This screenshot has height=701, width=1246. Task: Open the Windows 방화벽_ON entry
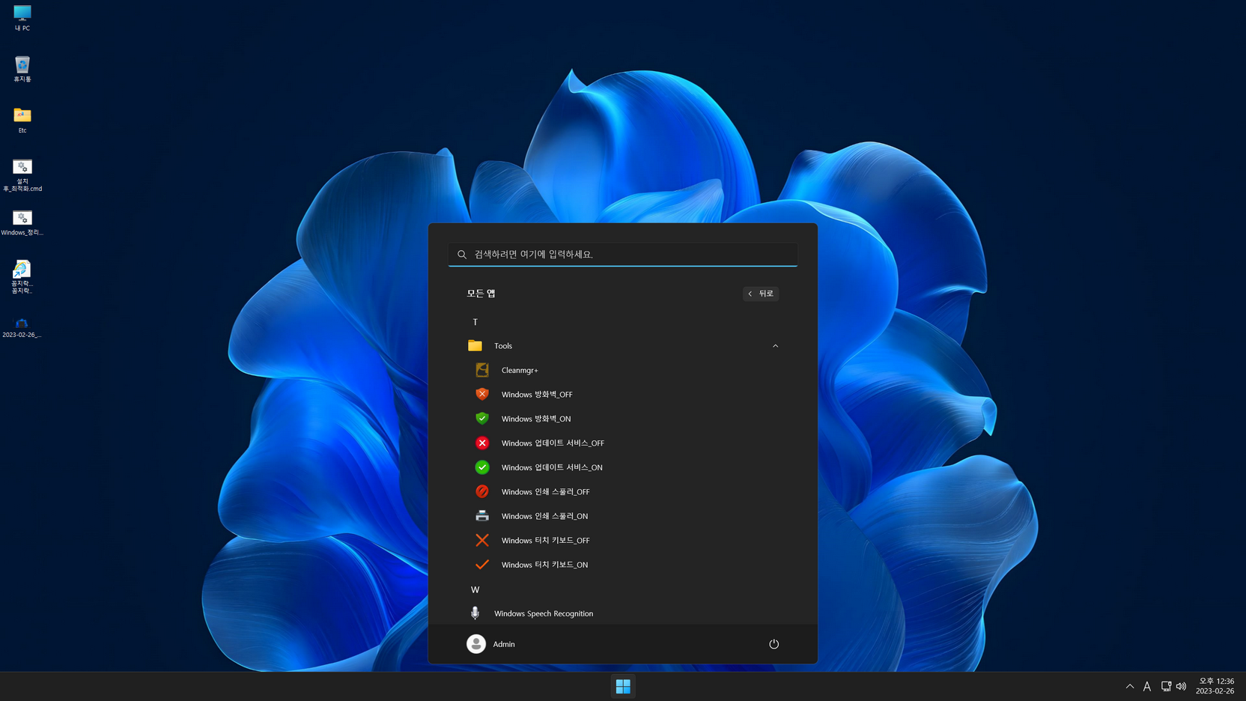point(623,419)
